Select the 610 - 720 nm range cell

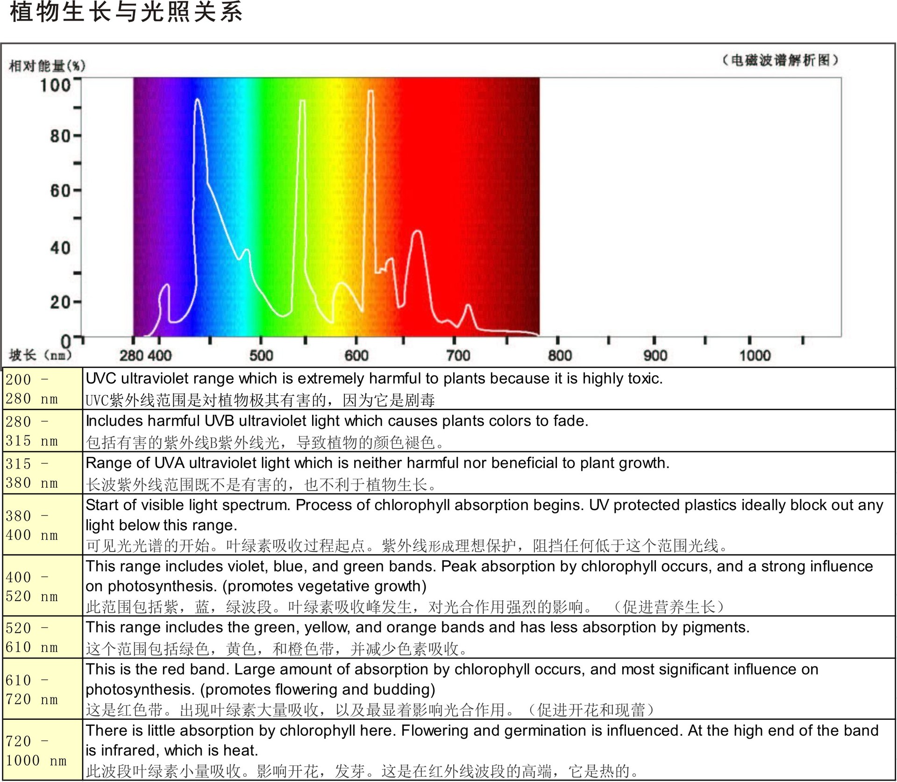43,689
